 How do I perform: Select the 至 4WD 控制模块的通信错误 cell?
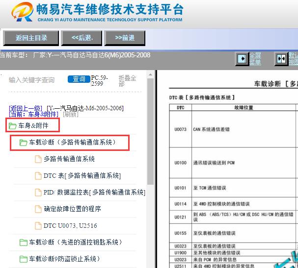click(x=244, y=204)
